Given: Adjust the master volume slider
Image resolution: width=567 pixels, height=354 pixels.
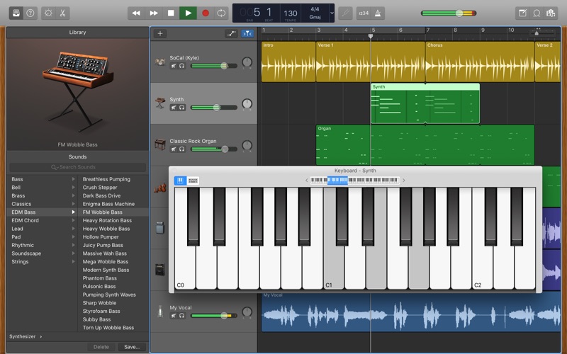Looking at the screenshot, I should click(x=459, y=13).
